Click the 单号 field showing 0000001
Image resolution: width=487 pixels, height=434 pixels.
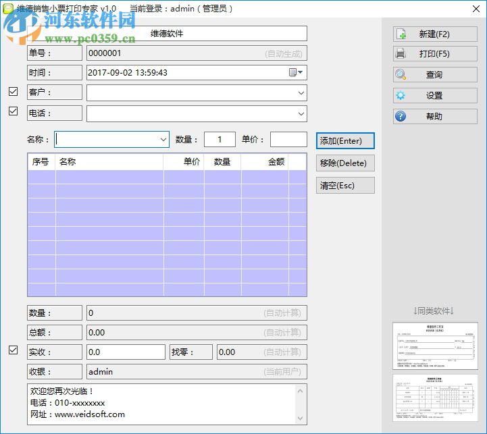pos(197,53)
